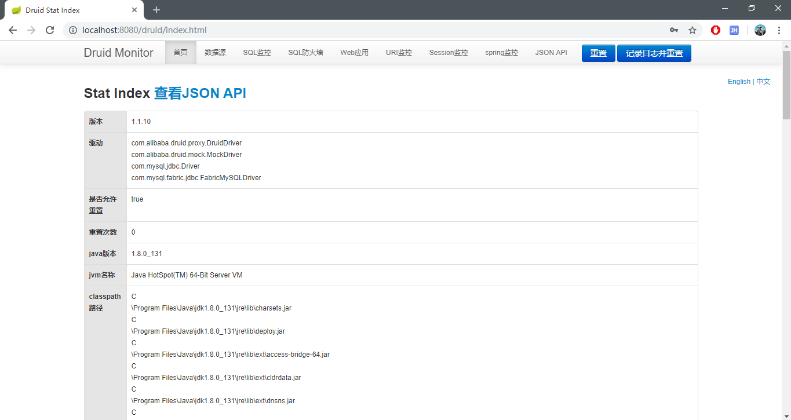Click the 记录日志并重置 button

point(654,53)
